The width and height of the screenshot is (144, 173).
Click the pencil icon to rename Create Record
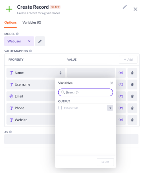point(125,7)
